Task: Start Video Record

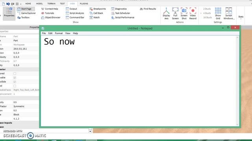Action: click(193, 13)
